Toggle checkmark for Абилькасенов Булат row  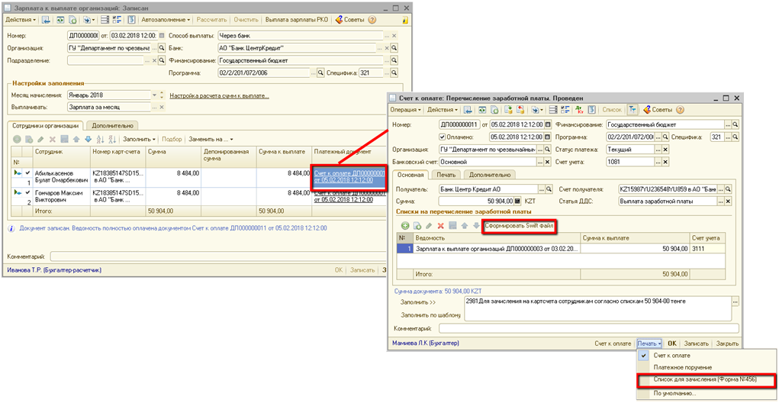click(x=27, y=173)
